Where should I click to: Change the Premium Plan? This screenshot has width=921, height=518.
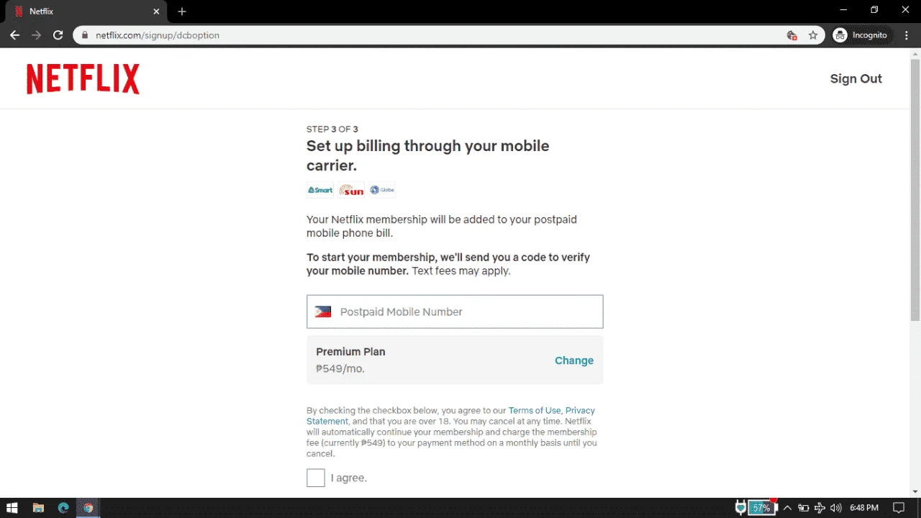pos(574,360)
